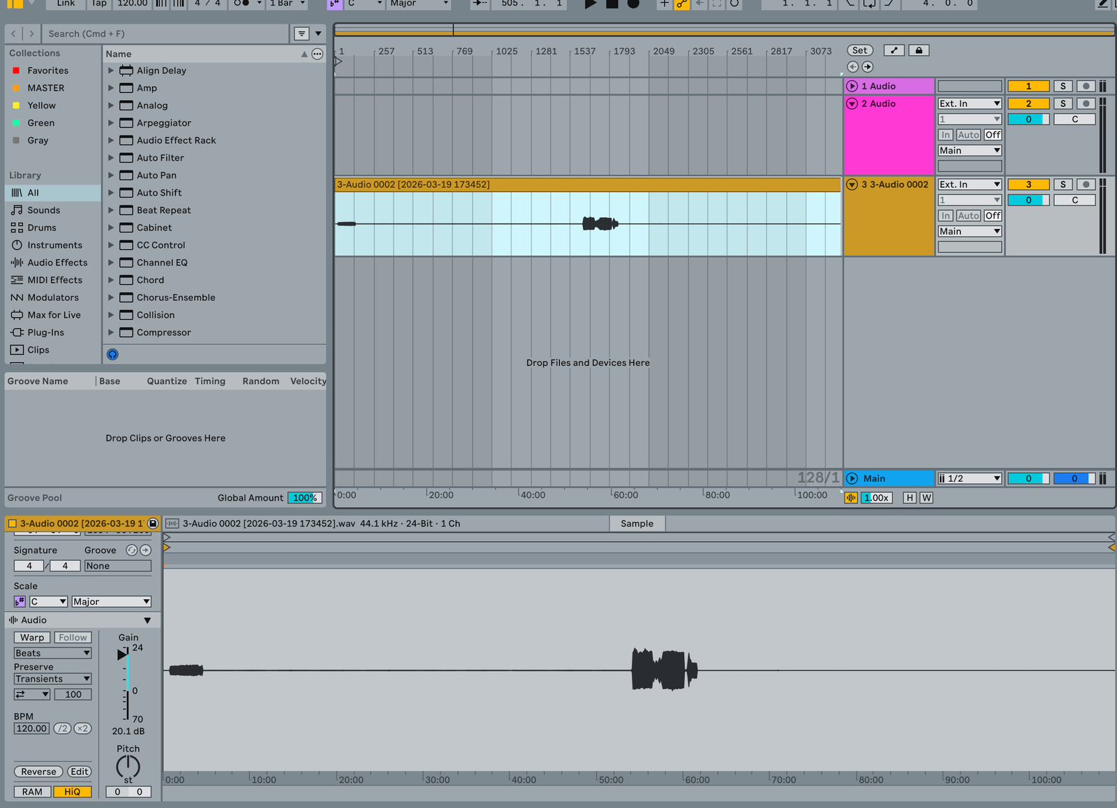Click the commit groove arrow icon
The image size is (1117, 808).
145,550
